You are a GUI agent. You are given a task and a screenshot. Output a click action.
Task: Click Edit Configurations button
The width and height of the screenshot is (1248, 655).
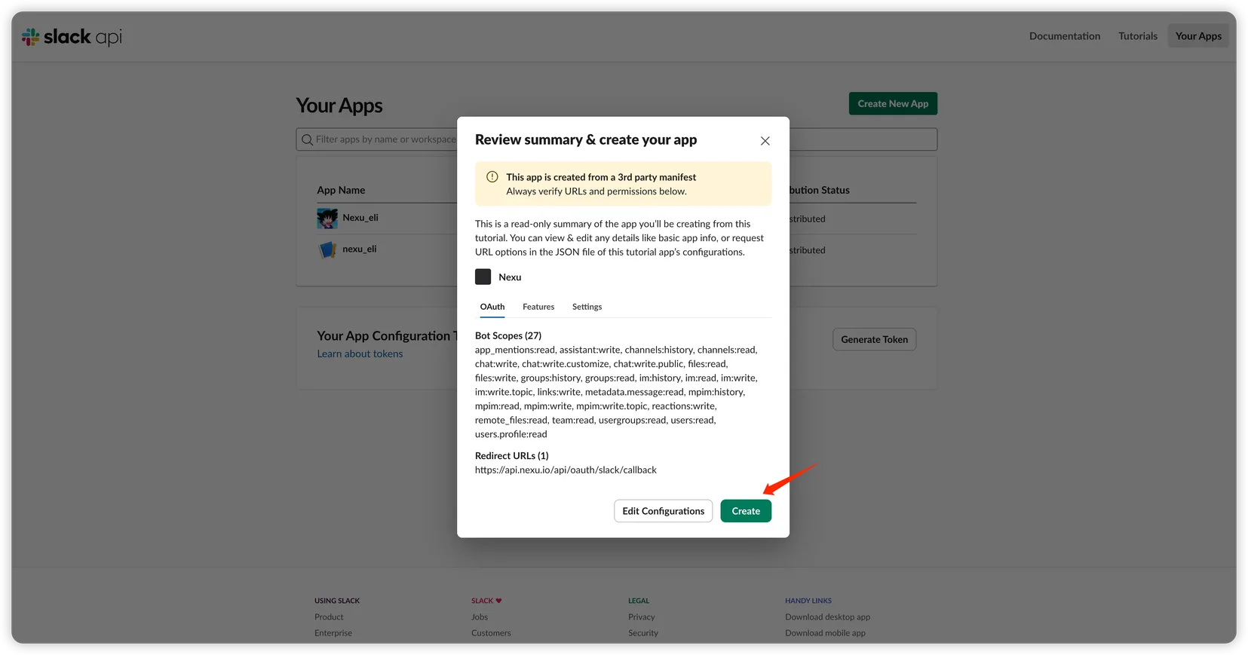tap(663, 511)
